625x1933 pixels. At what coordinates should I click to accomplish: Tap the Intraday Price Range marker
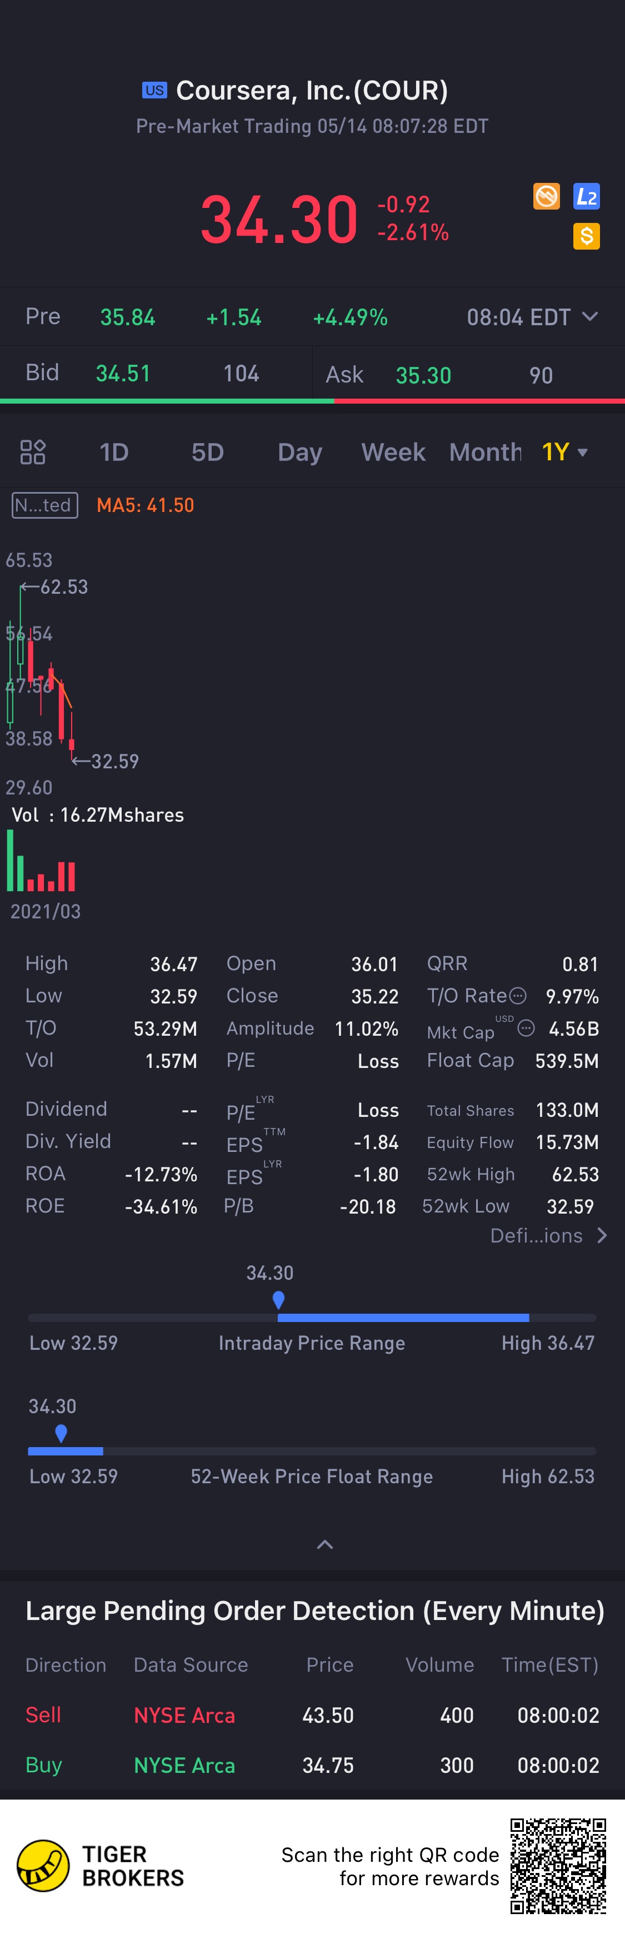coord(278,1300)
